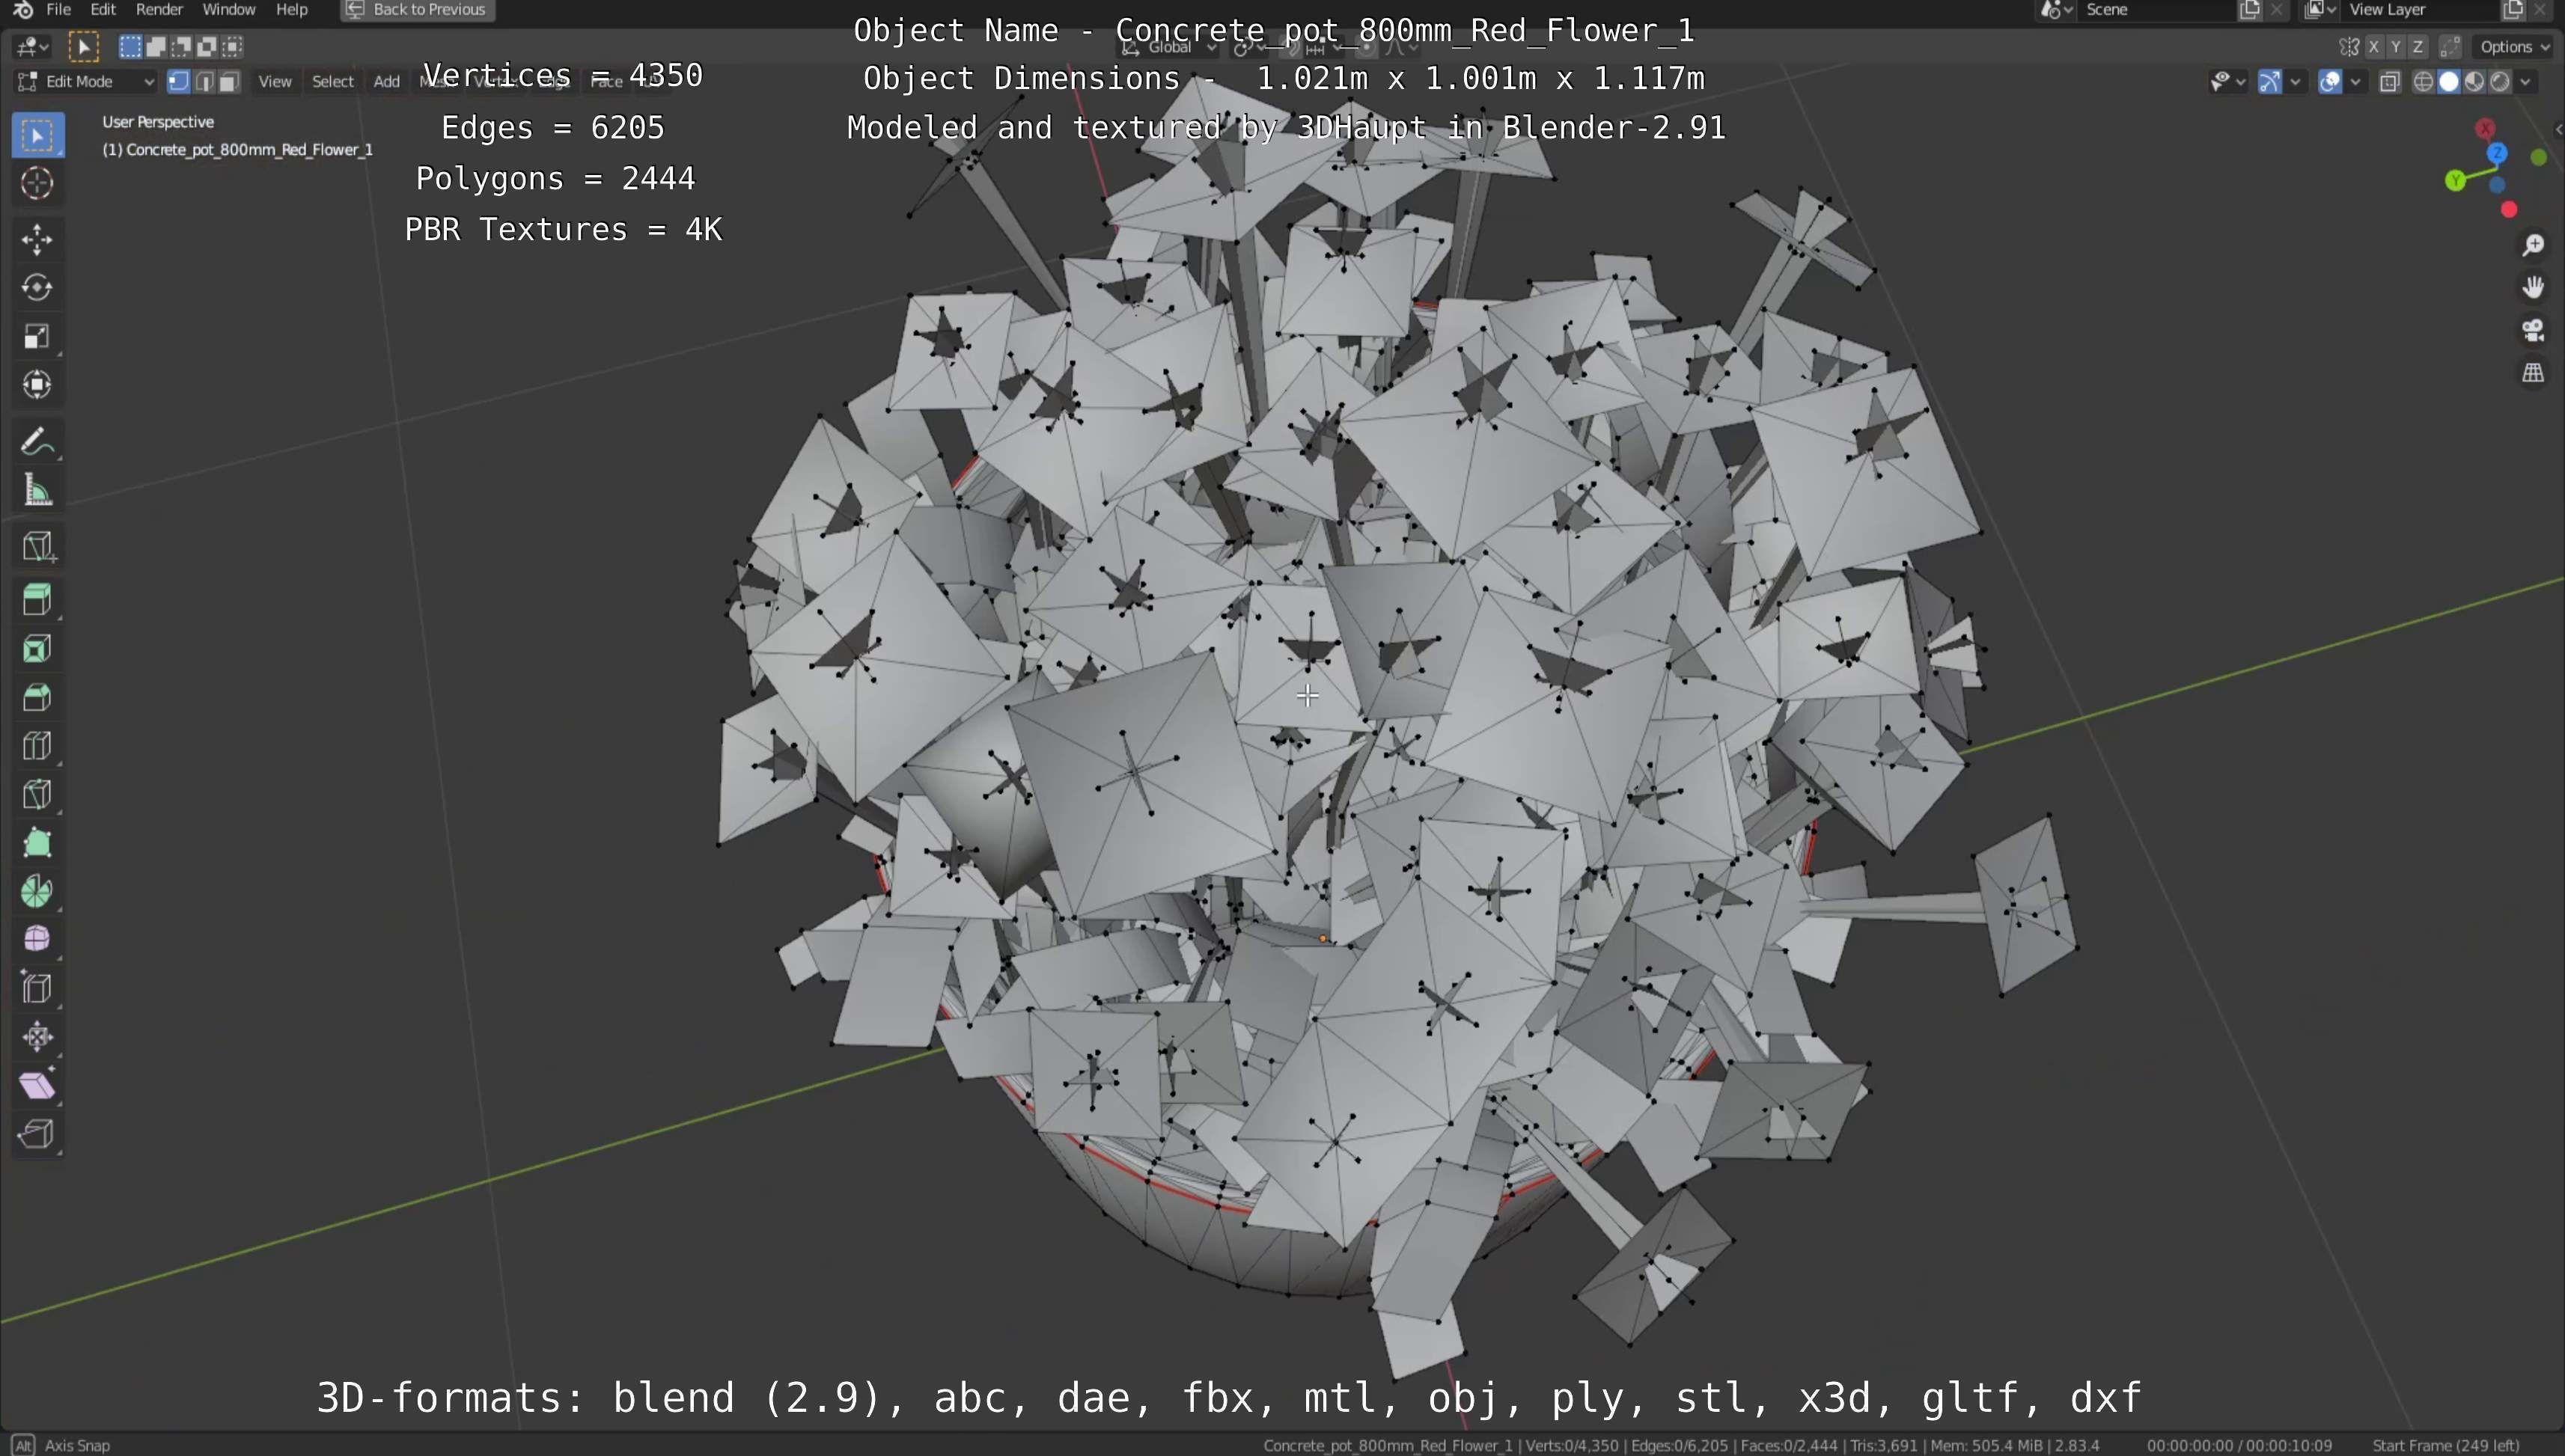2565x1456 pixels.
Task: Click Back to Previous button
Action: point(418,10)
